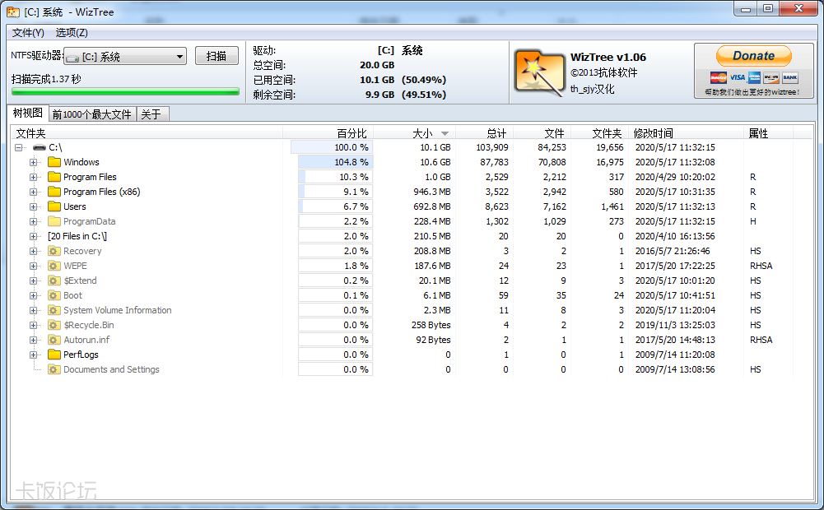This screenshot has height=510, width=824.
Task: Click the PerfLogs folder icon
Action: click(54, 355)
